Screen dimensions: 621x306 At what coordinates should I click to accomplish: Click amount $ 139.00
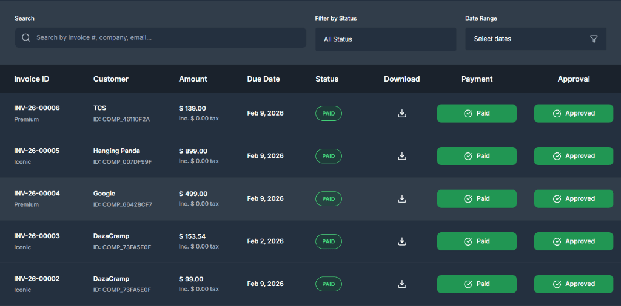pos(192,109)
